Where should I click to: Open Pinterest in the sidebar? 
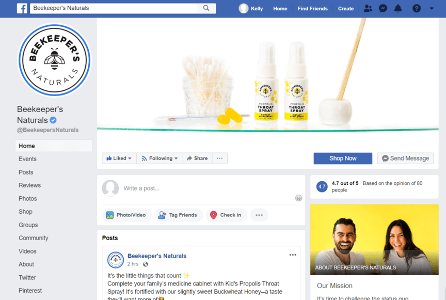click(x=30, y=291)
